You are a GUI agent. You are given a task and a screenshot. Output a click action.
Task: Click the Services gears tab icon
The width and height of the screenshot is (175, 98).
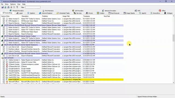[x=75, y=13]
